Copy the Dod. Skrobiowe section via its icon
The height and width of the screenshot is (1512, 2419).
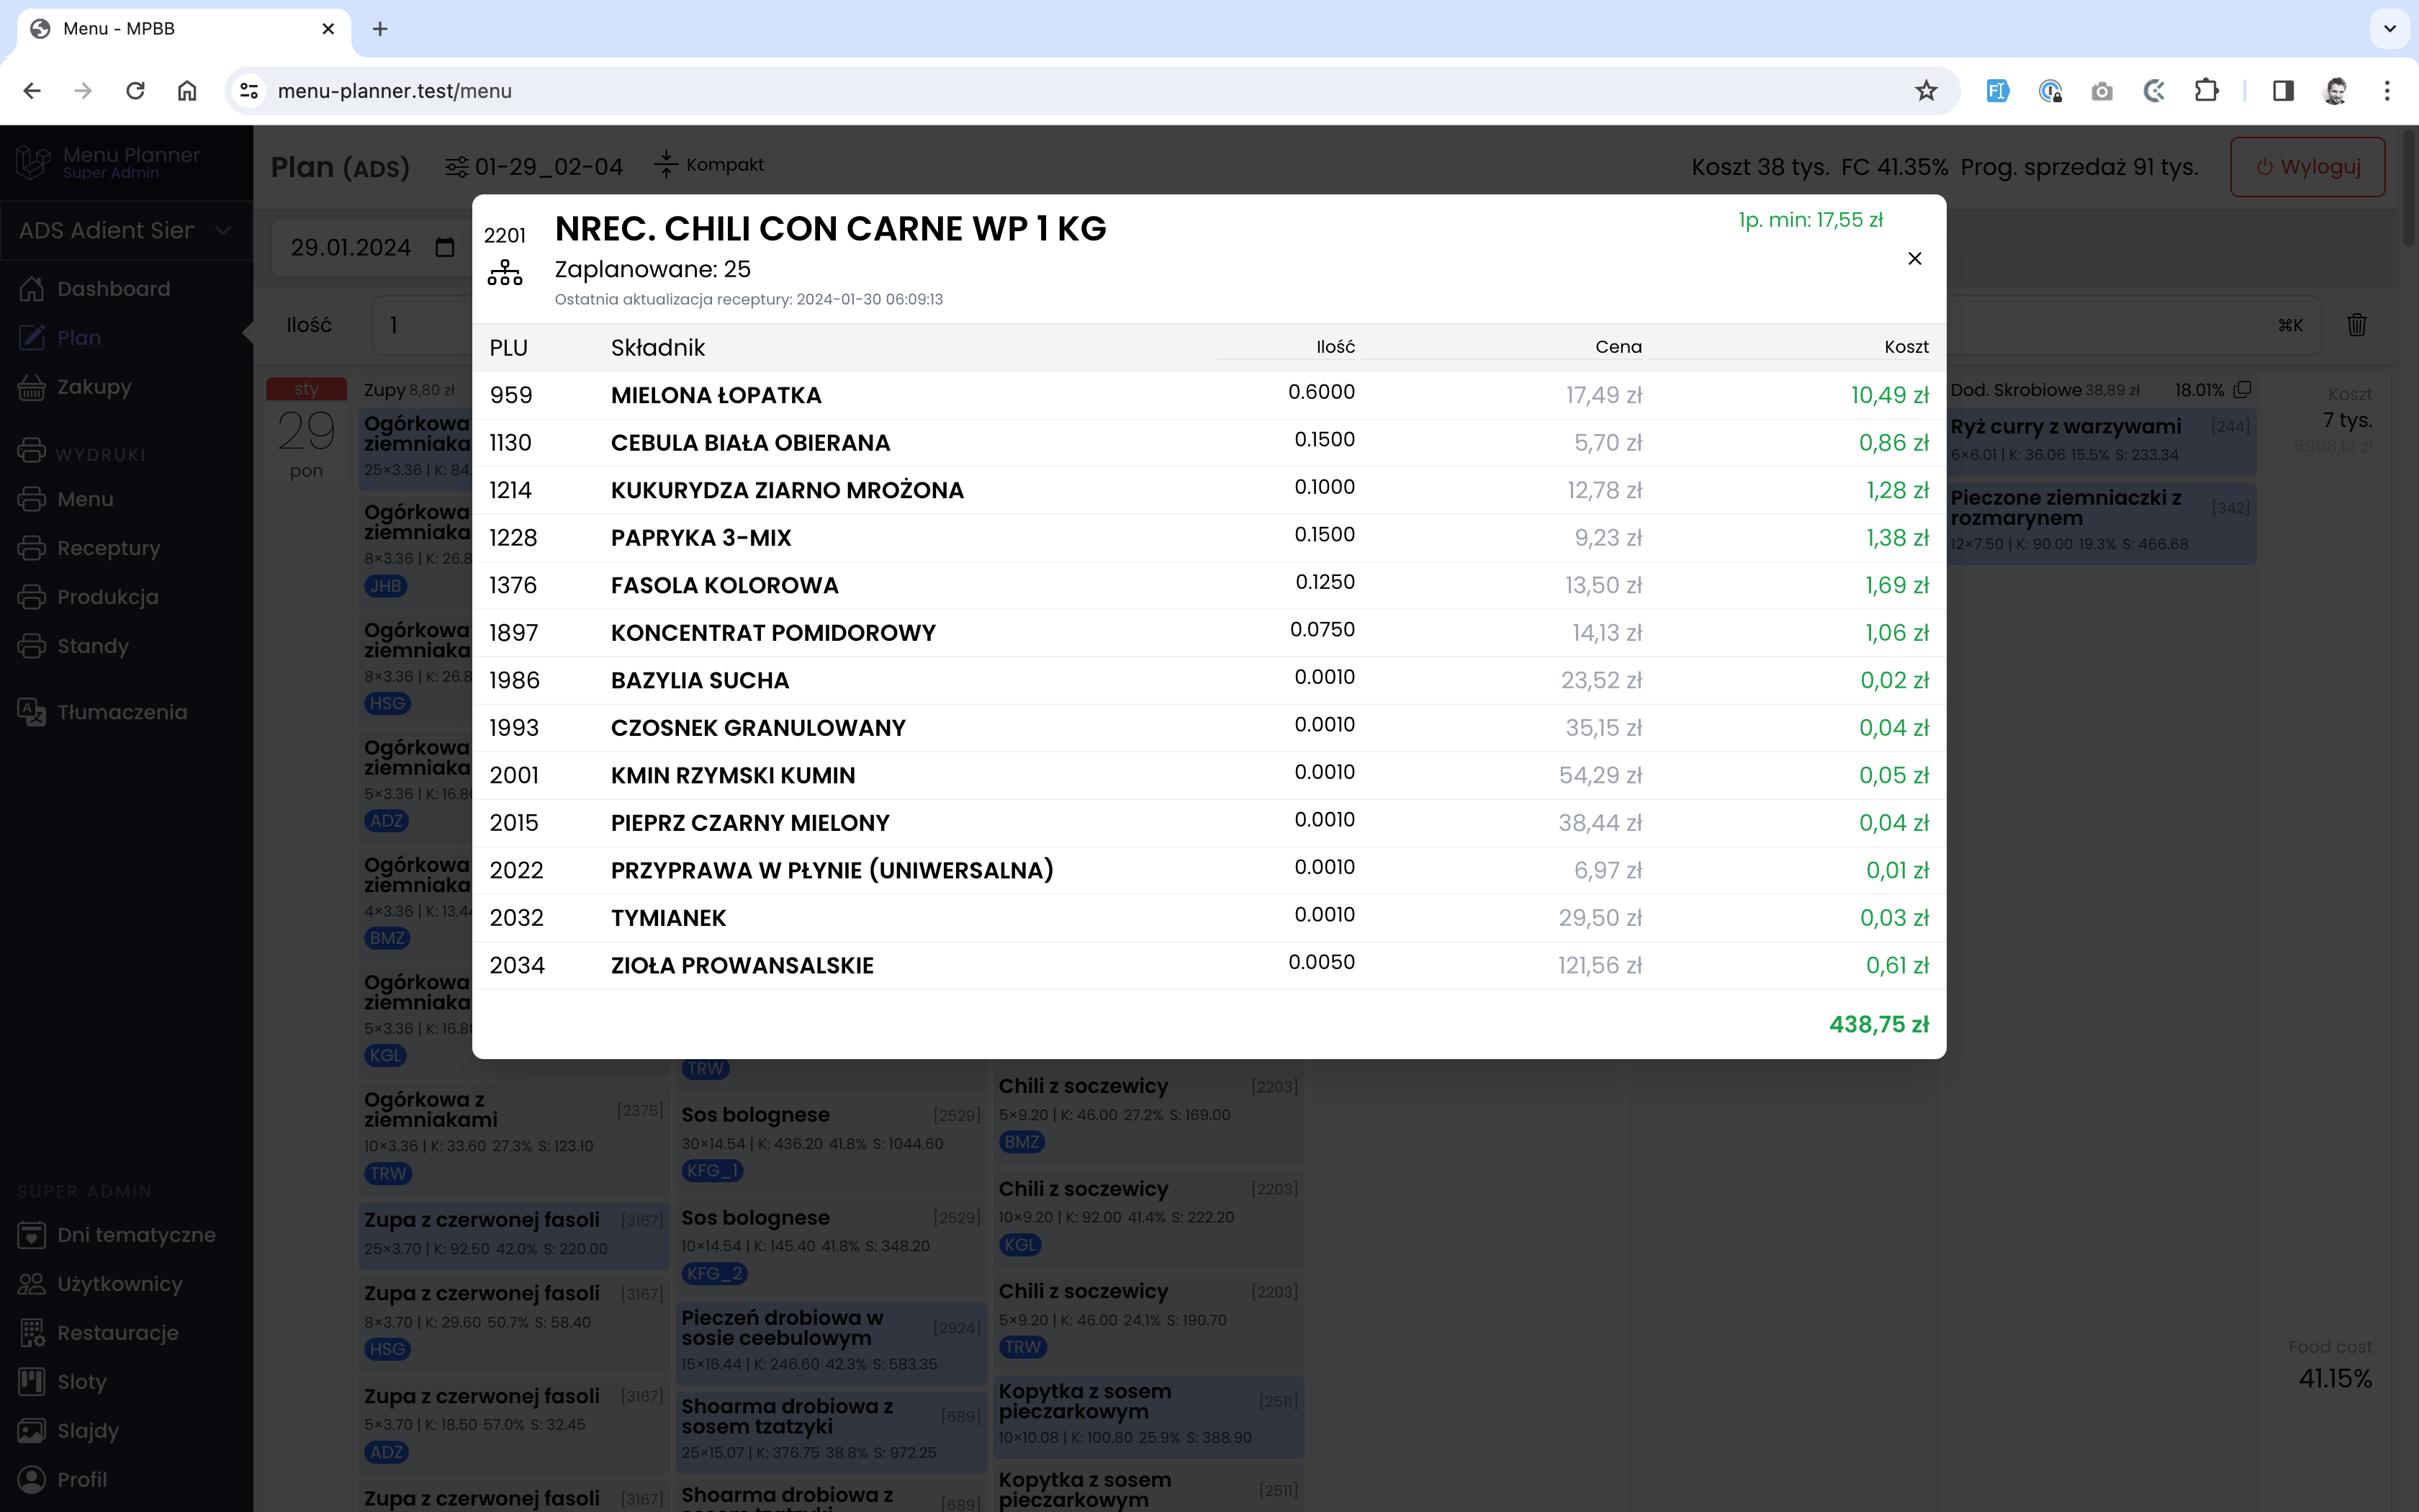(2242, 390)
